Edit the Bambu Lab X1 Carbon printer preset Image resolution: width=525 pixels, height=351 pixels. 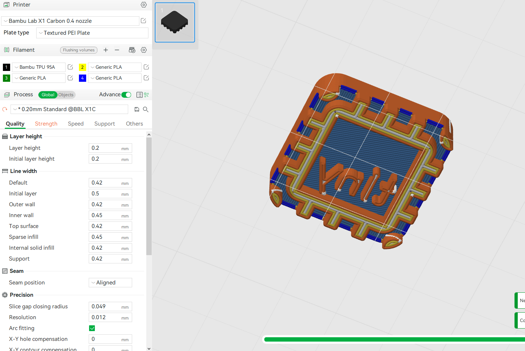click(143, 21)
